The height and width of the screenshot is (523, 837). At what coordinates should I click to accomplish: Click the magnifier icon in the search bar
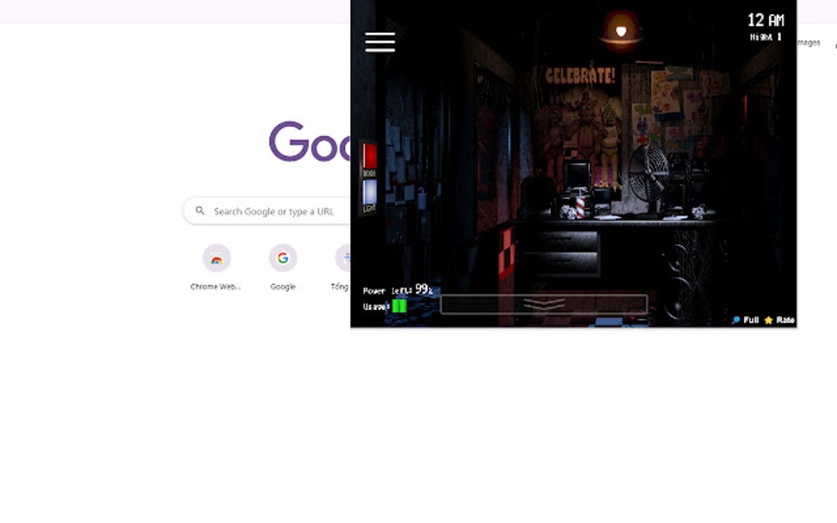[x=200, y=211]
